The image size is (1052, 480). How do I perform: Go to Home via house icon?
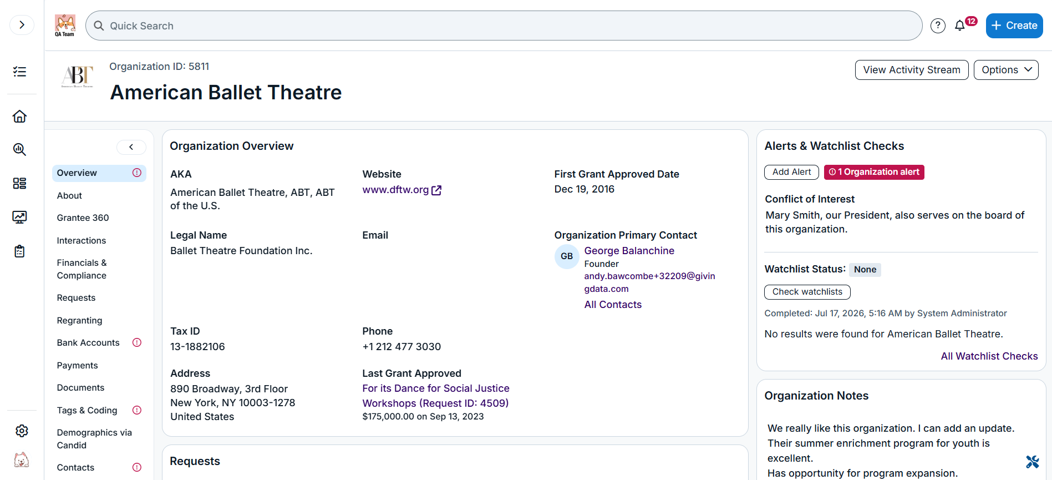[19, 117]
